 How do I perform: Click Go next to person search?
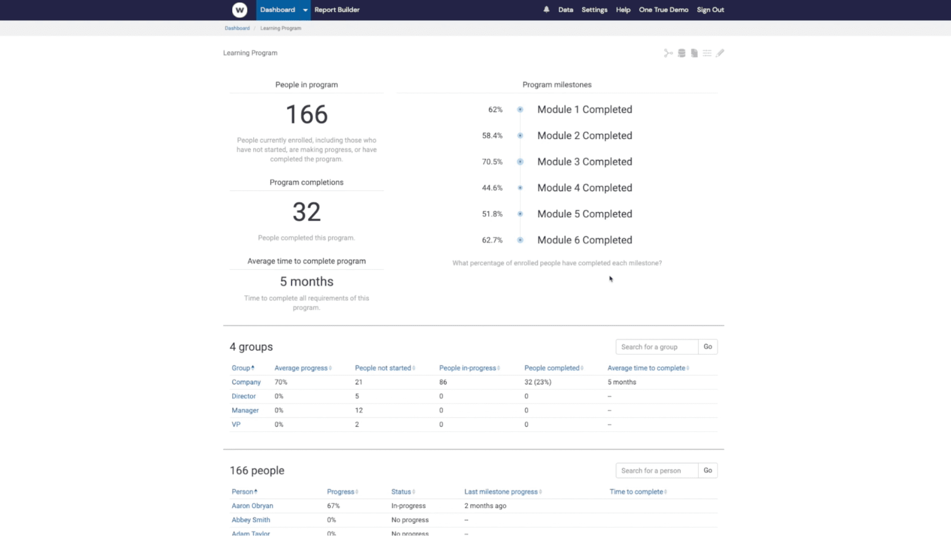tap(707, 470)
